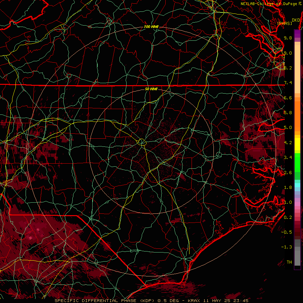Click the 1.8 value on the color scale
This screenshot has height=303, width=303.
point(288,188)
